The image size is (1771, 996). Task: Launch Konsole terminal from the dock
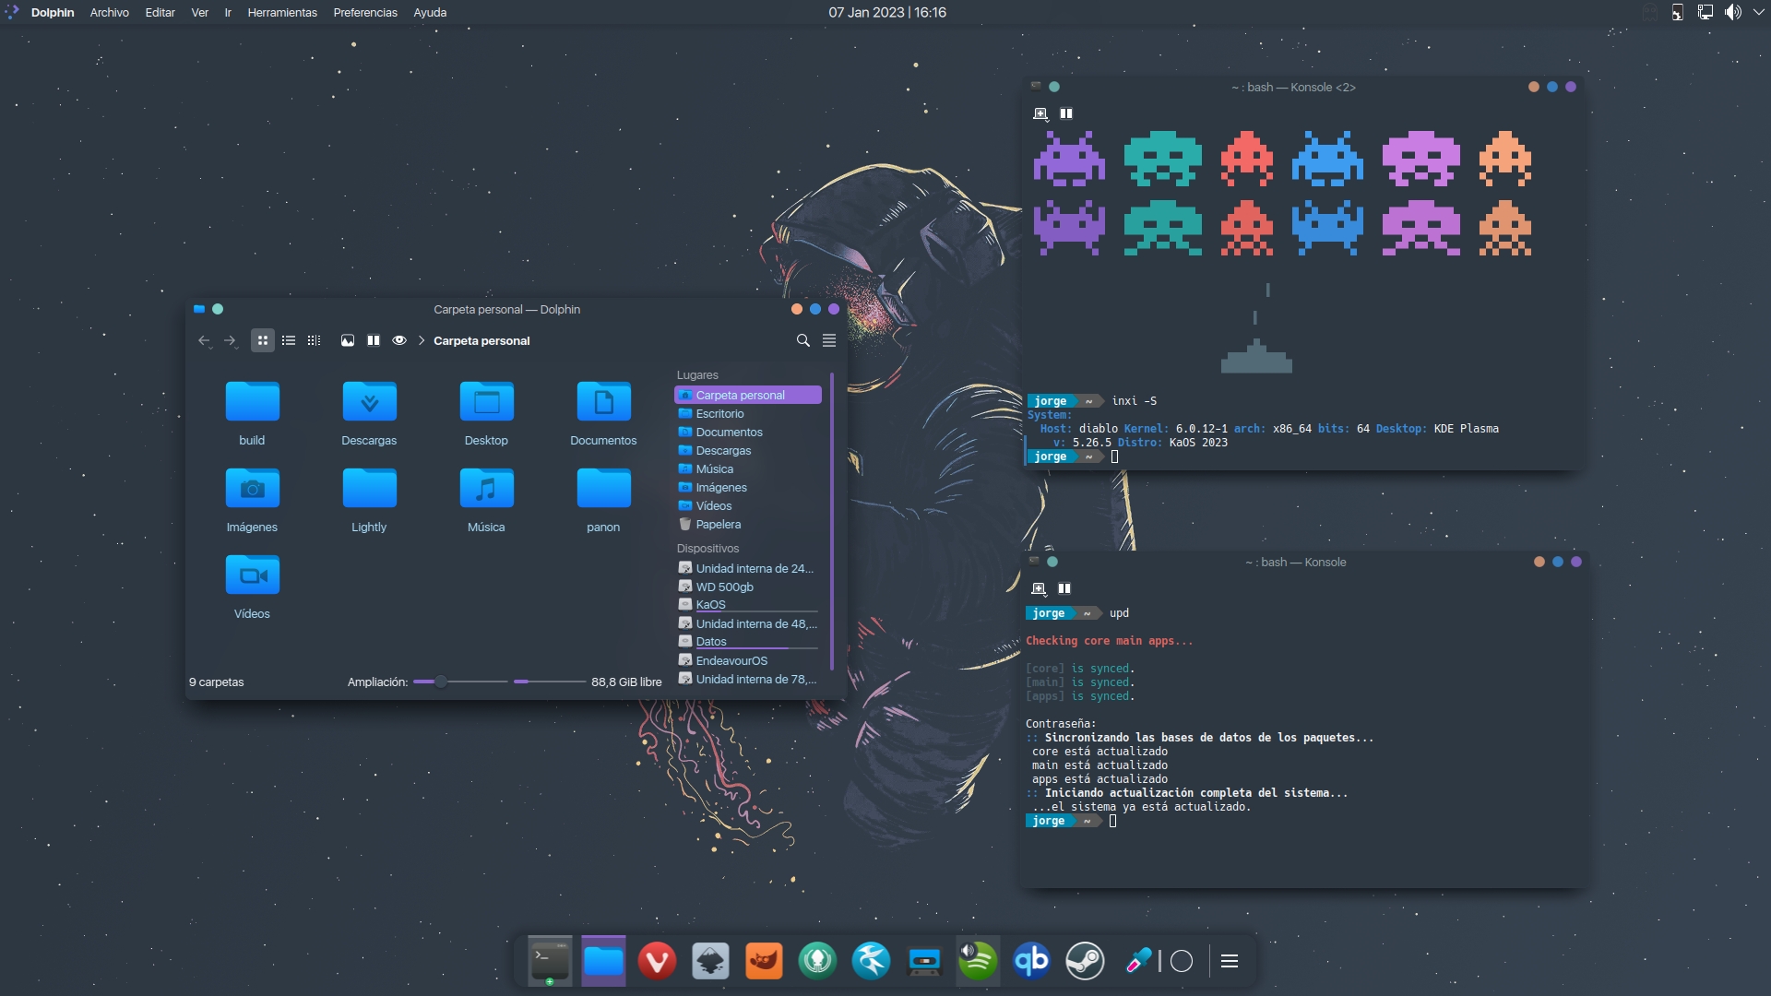(x=550, y=961)
